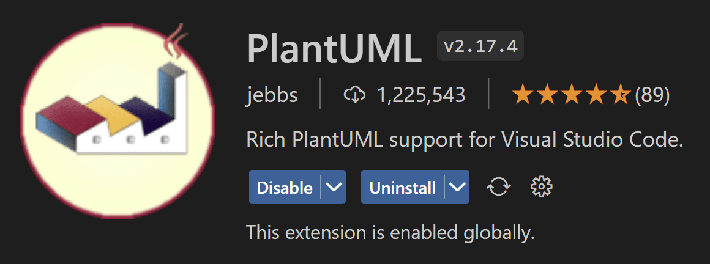
Task: Click the cloud download icon
Action: coord(355,95)
